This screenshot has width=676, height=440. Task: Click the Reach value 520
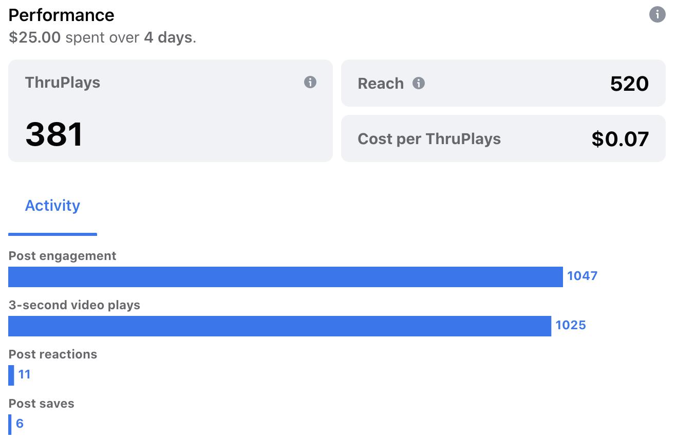[629, 84]
